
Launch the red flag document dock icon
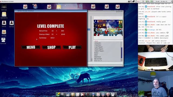[83, 95]
